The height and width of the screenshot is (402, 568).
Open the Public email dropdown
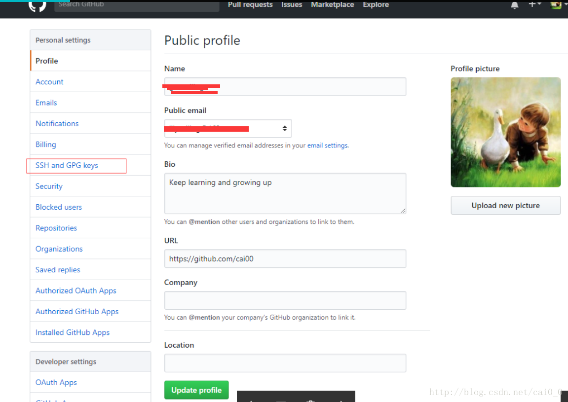228,128
